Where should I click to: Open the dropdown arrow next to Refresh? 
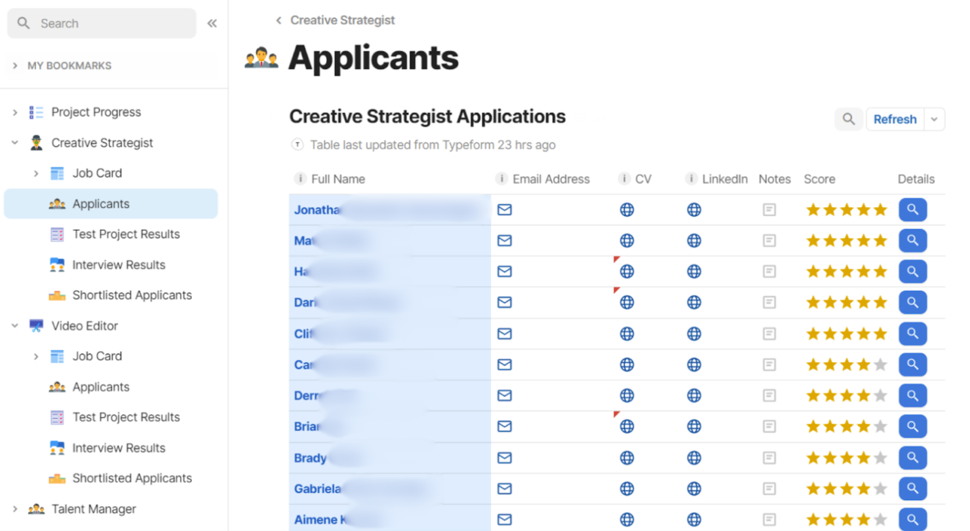(x=935, y=119)
